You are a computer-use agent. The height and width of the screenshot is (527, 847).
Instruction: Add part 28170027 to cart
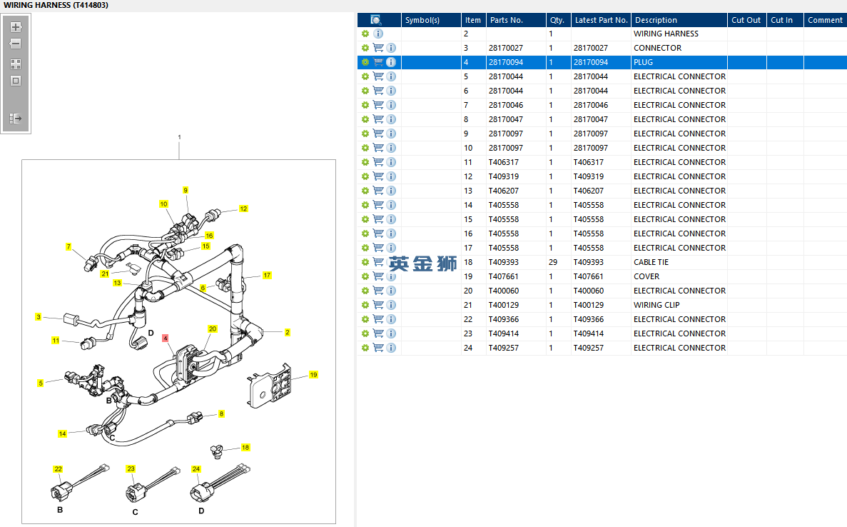click(x=378, y=48)
